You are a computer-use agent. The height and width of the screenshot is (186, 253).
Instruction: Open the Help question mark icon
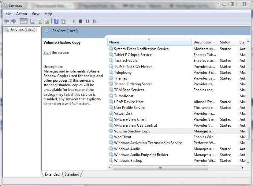click(56, 21)
